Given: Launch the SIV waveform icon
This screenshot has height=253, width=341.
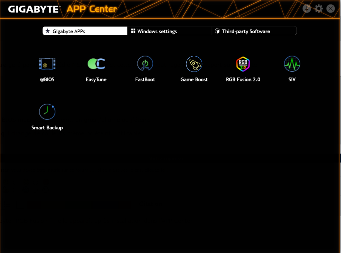Looking at the screenshot, I should (292, 64).
